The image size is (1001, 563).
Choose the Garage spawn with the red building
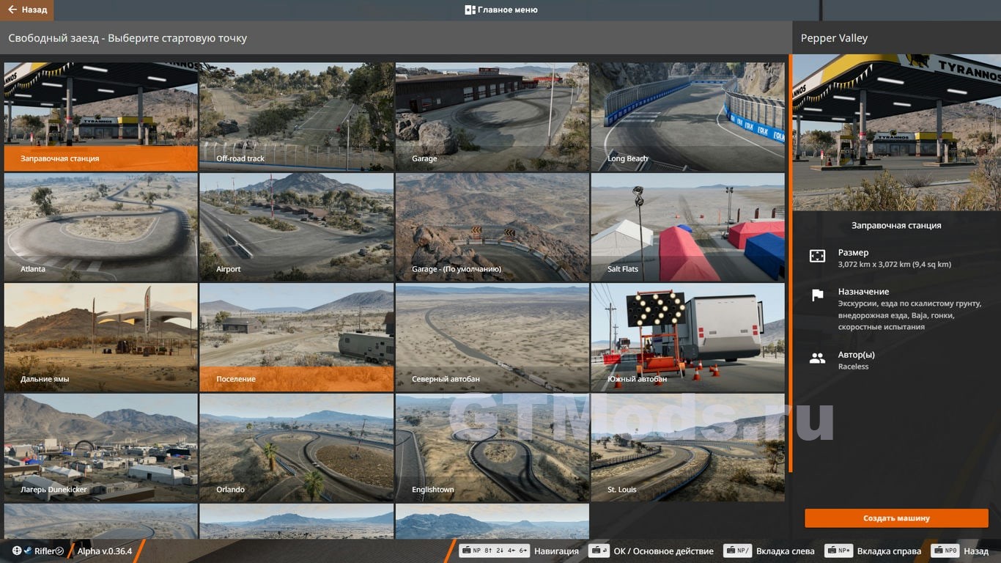tap(492, 117)
